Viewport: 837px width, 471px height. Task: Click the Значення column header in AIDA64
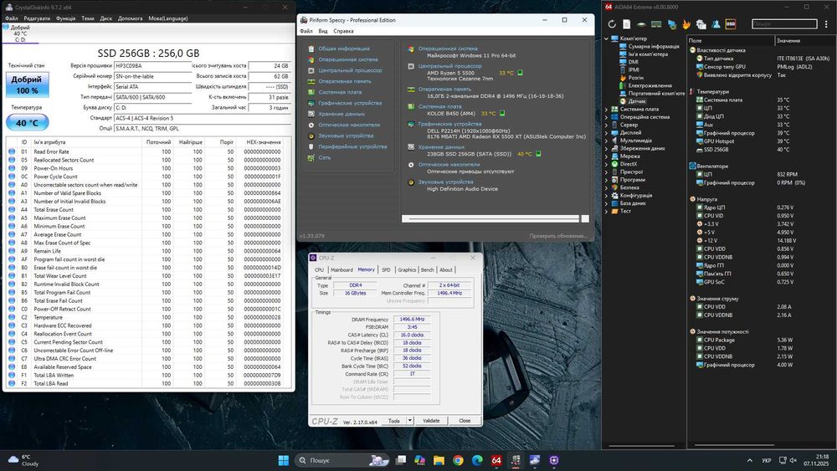pyautogui.click(x=804, y=40)
